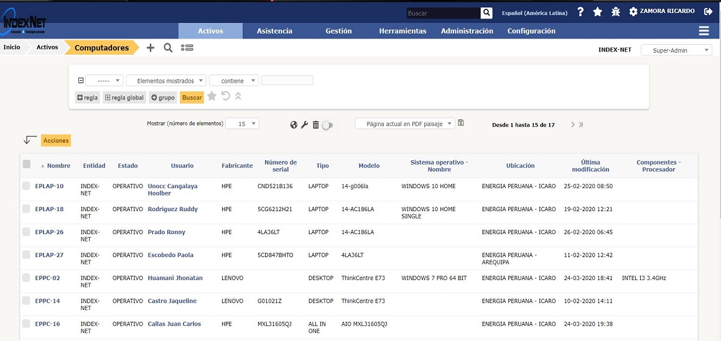The height and width of the screenshot is (341, 721).
Task: Click the bug icon in the top bar
Action: coord(615,12)
